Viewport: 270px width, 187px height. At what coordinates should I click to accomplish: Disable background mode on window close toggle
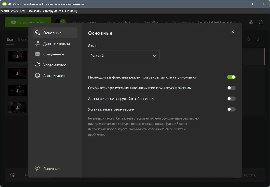click(231, 77)
